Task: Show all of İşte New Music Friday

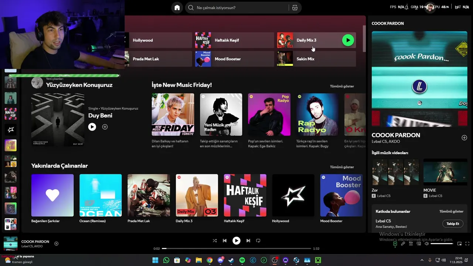Action: (342, 86)
